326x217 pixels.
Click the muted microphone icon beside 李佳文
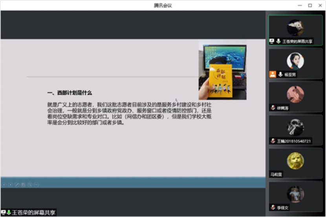coord(273,207)
